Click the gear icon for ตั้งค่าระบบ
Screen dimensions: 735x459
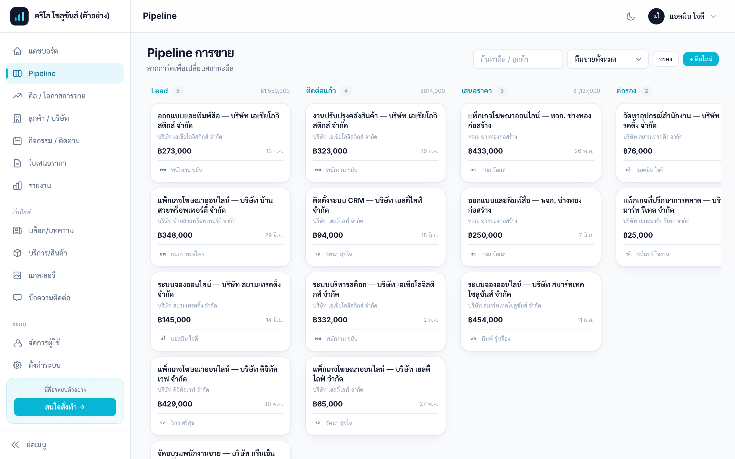click(17, 365)
